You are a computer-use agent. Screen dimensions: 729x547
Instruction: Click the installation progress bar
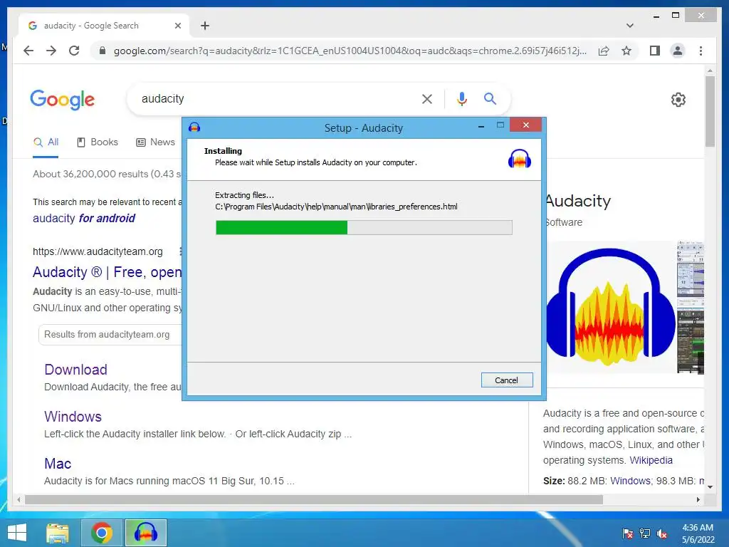[364, 227]
